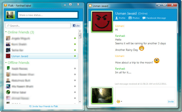Open offline friend with green crescent avatar
Viewport: 182px width, 112px height.
tap(8, 92)
